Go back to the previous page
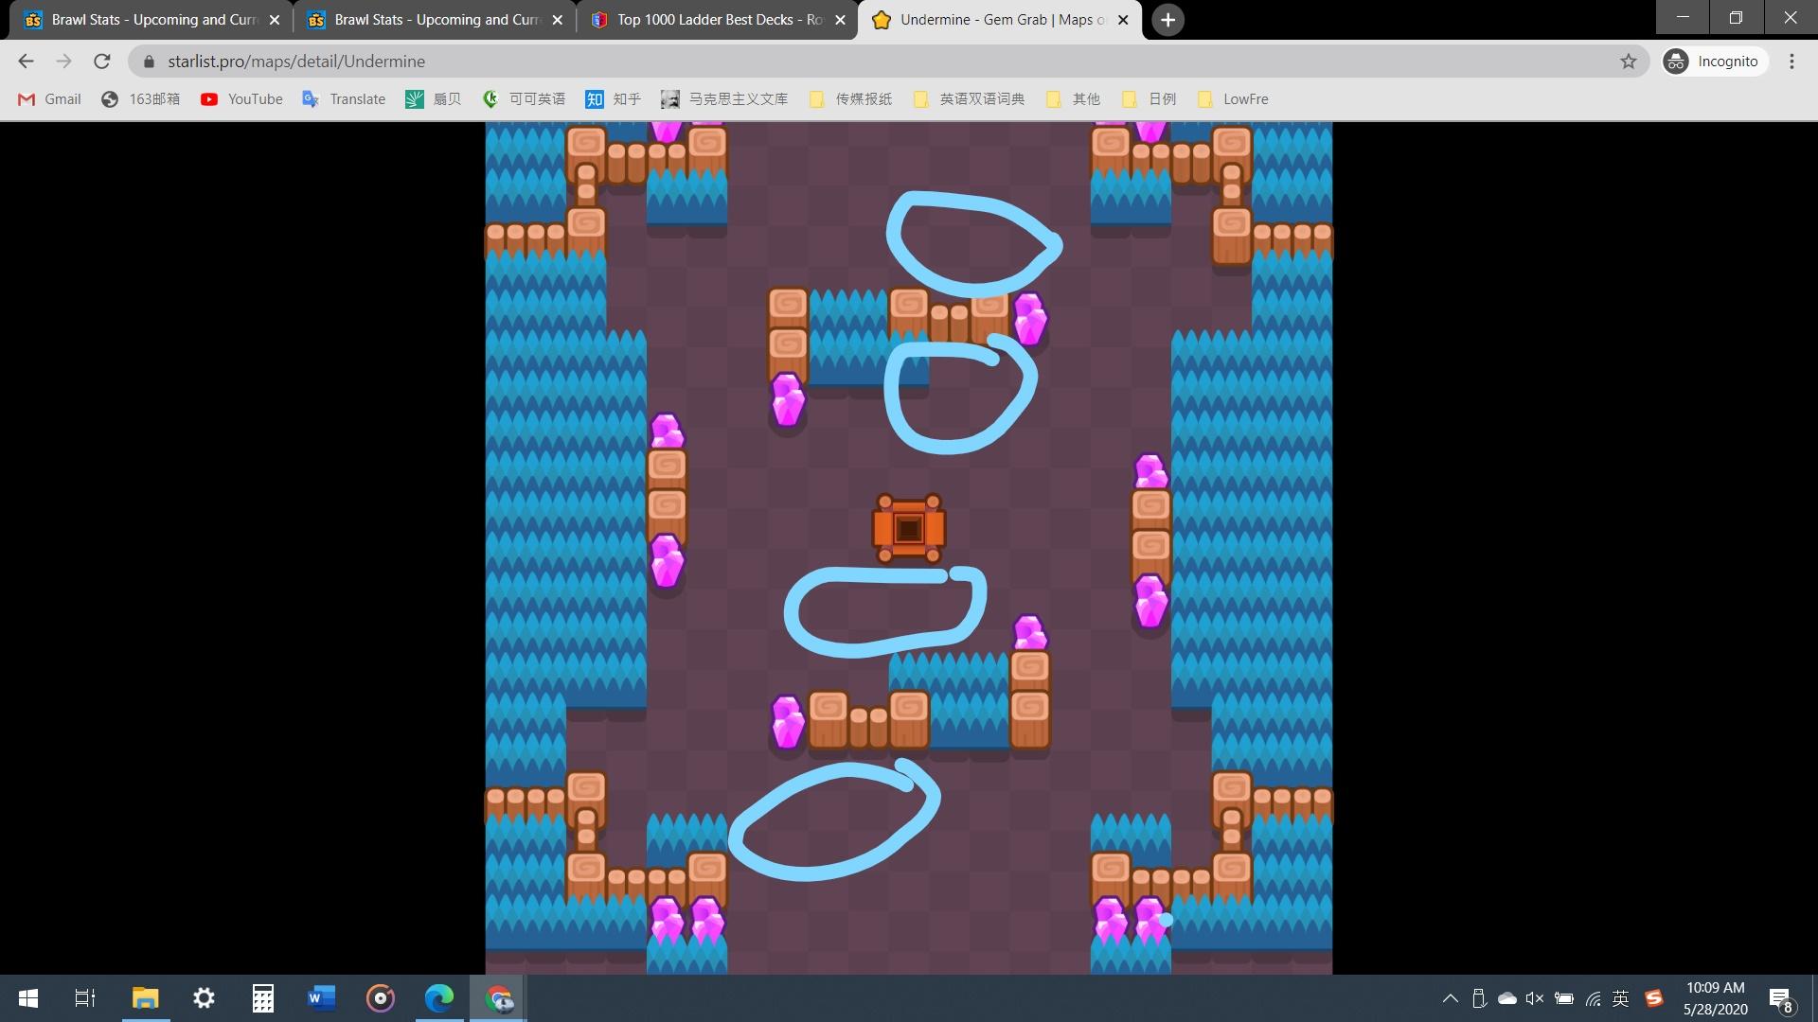Screen dimensions: 1818x1022 26,62
